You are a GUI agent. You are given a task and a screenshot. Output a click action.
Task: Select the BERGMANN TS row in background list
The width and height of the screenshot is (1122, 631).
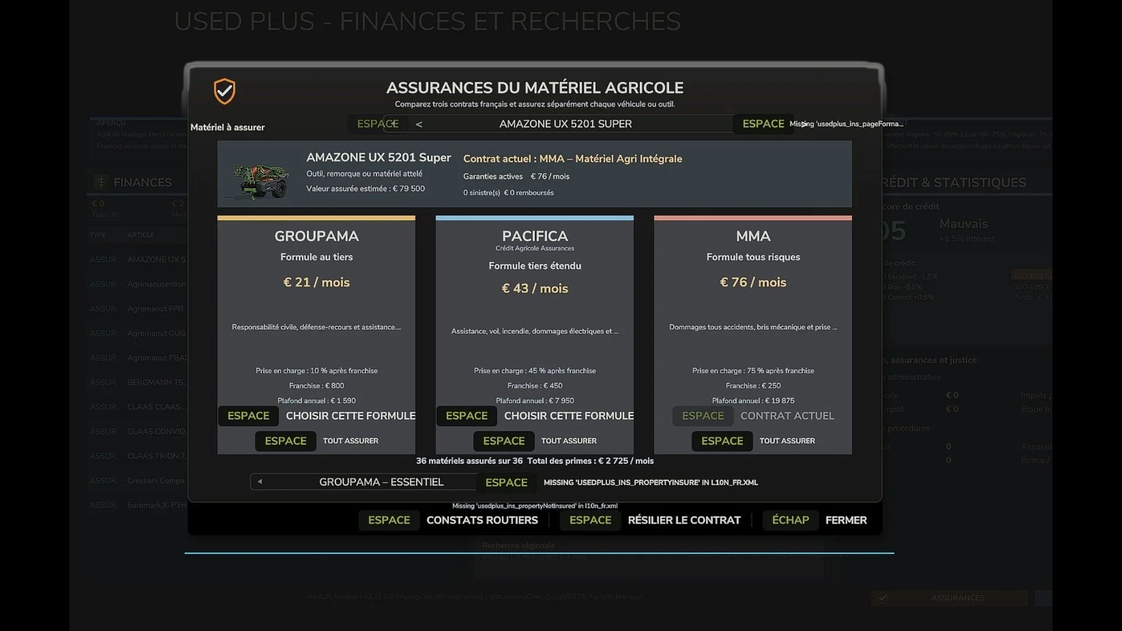138,382
